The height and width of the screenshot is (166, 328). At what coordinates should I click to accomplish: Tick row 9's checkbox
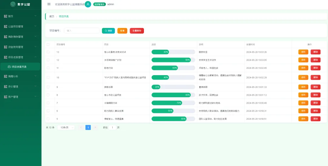click(48, 87)
